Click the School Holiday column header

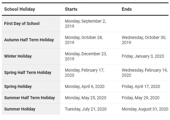[x=20, y=9]
